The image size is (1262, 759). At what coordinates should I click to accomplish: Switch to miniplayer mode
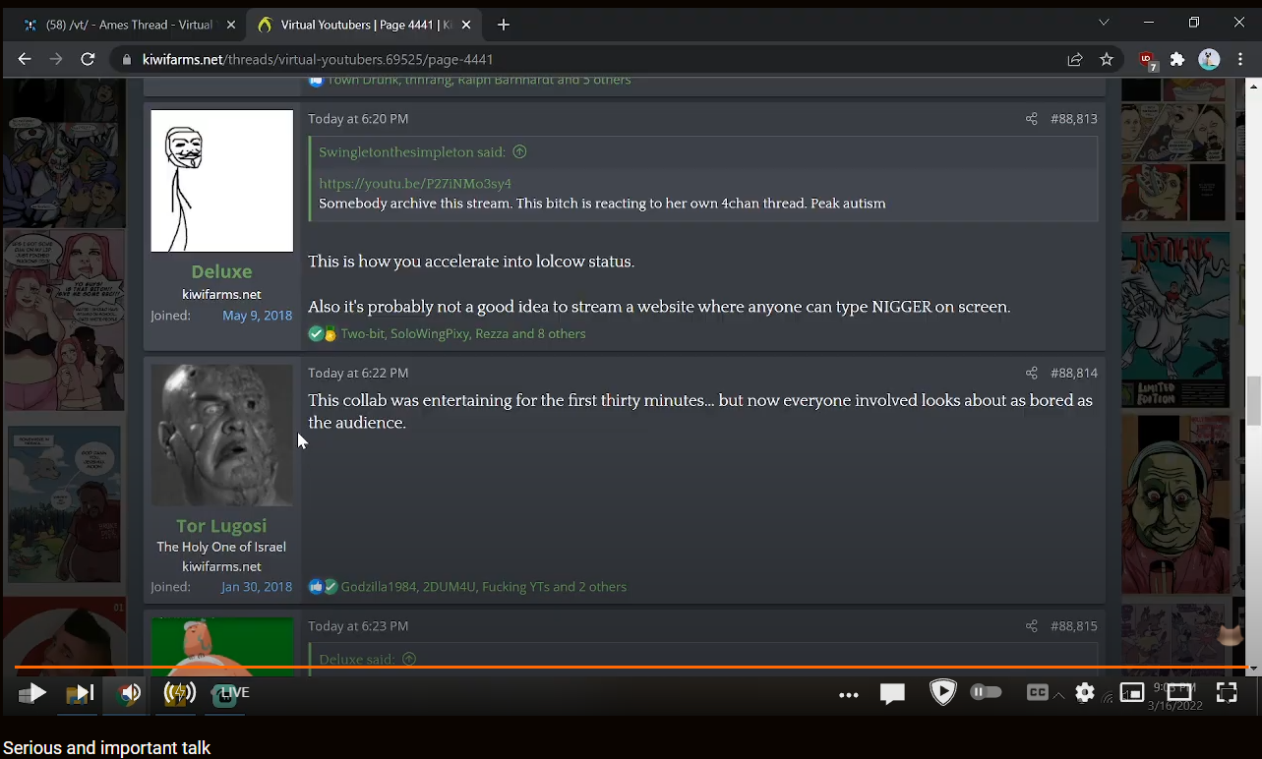pos(1132,693)
